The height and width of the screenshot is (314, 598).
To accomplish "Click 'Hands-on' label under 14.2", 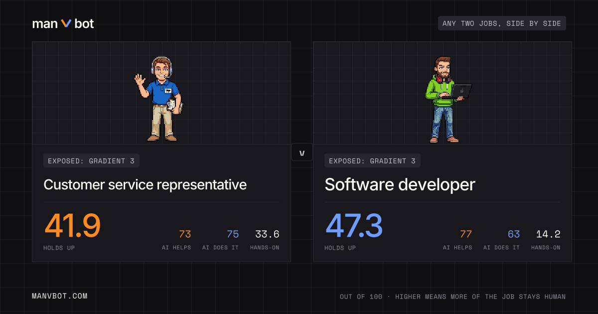I will [x=546, y=248].
